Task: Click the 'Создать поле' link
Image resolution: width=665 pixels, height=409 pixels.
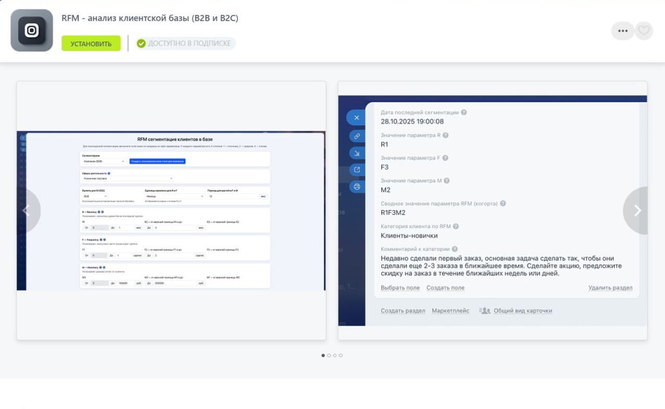Action: coord(445,288)
